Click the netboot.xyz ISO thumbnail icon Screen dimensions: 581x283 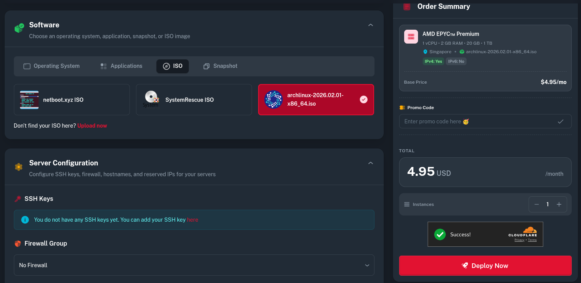point(29,100)
